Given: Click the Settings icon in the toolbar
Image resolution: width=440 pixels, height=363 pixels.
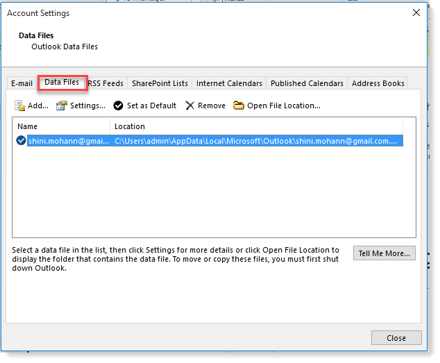Looking at the screenshot, I should (62, 105).
